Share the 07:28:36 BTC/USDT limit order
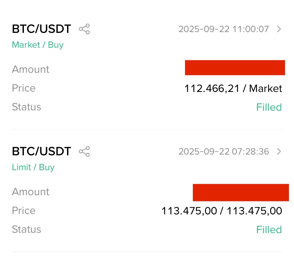Screen dimensions: 294x257 click(x=84, y=151)
